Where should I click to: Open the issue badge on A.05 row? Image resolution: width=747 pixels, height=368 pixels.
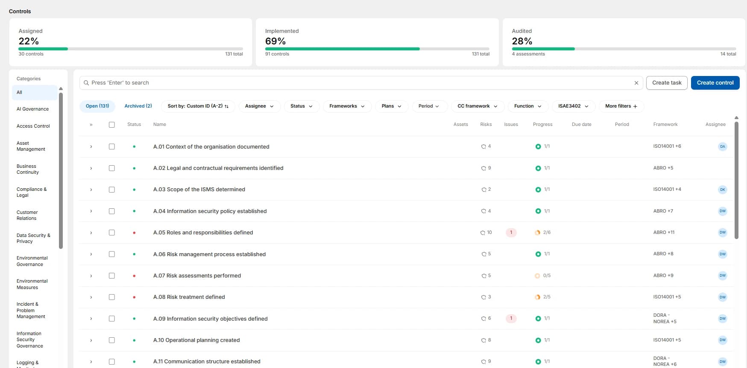[x=511, y=233]
